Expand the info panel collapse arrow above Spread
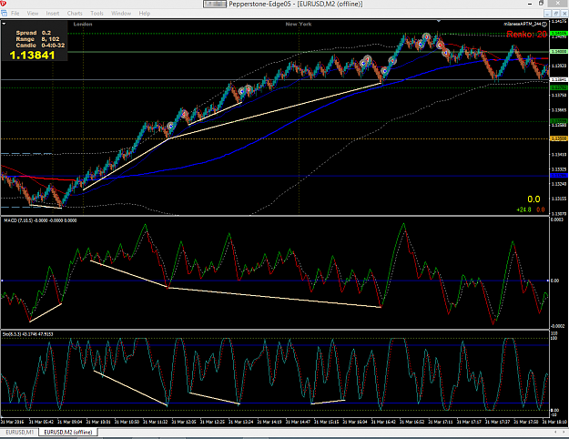The image size is (569, 439). [x=4, y=24]
